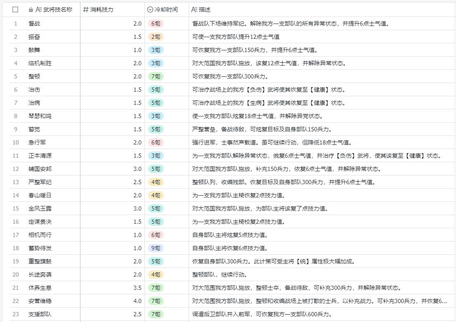The image size is (456, 322).
Task: Open the 6旬 tag in 督战 row
Action: point(156,24)
